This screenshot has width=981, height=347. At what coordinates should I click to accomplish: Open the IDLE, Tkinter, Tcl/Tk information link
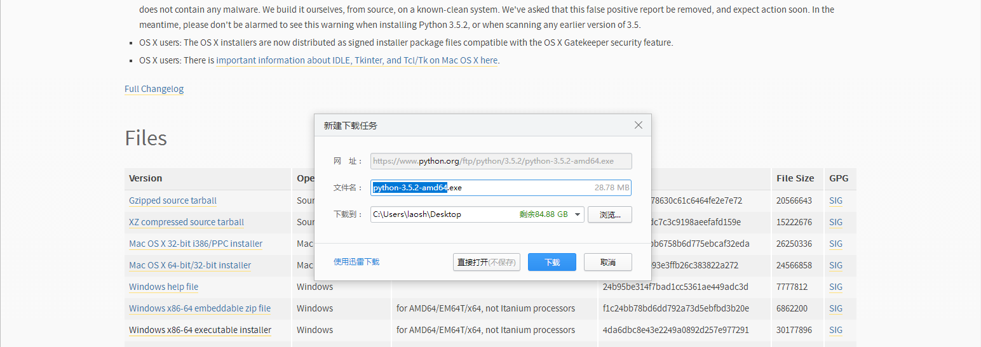[x=357, y=60]
